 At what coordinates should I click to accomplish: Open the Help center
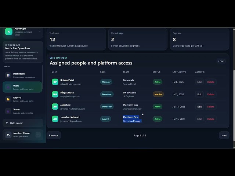pyautogui.click(x=23, y=123)
